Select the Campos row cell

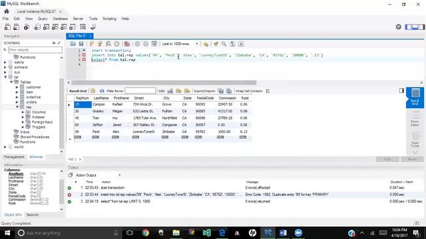[99, 104]
